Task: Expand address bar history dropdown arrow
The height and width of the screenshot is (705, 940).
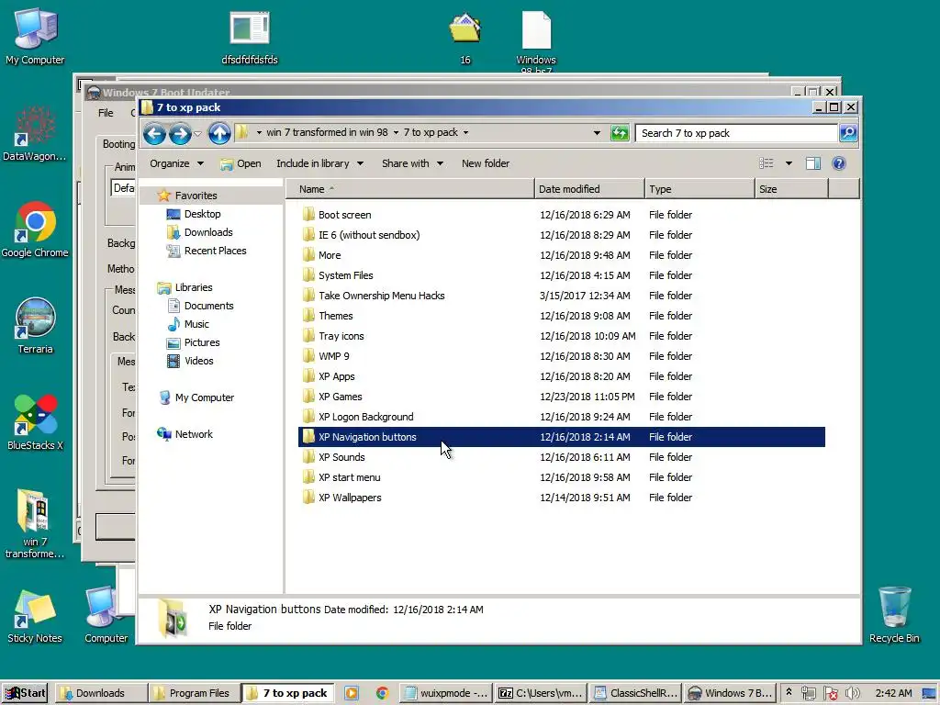Action: coord(597,133)
